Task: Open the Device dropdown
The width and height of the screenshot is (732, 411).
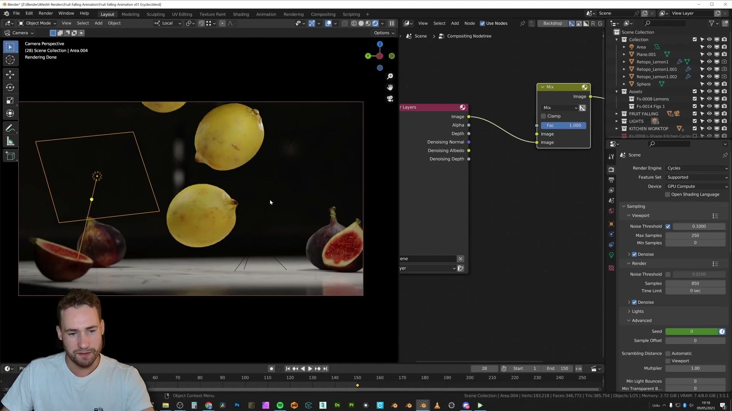Action: [697, 186]
